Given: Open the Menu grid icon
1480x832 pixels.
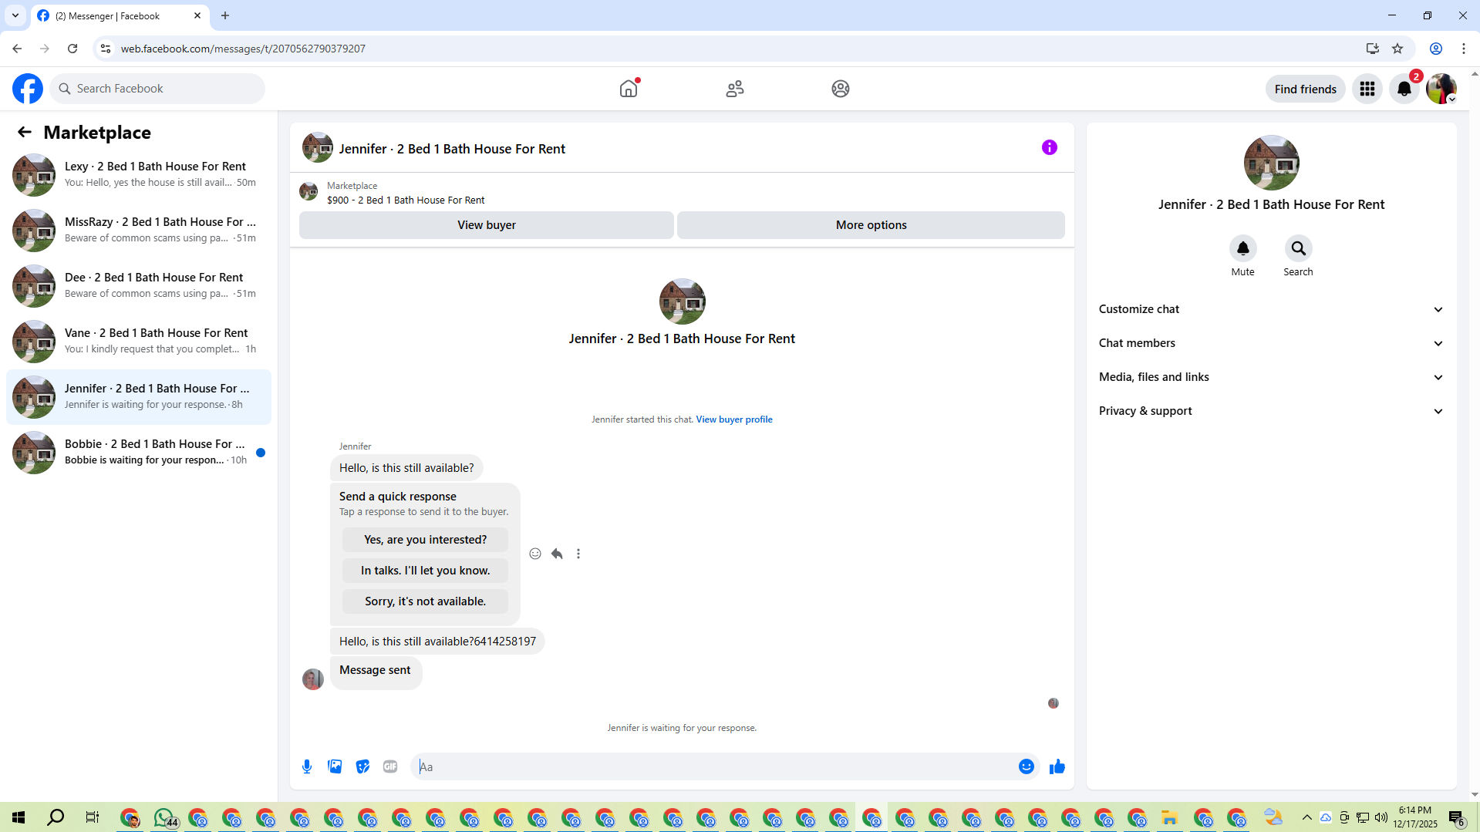Looking at the screenshot, I should pyautogui.click(x=1367, y=89).
